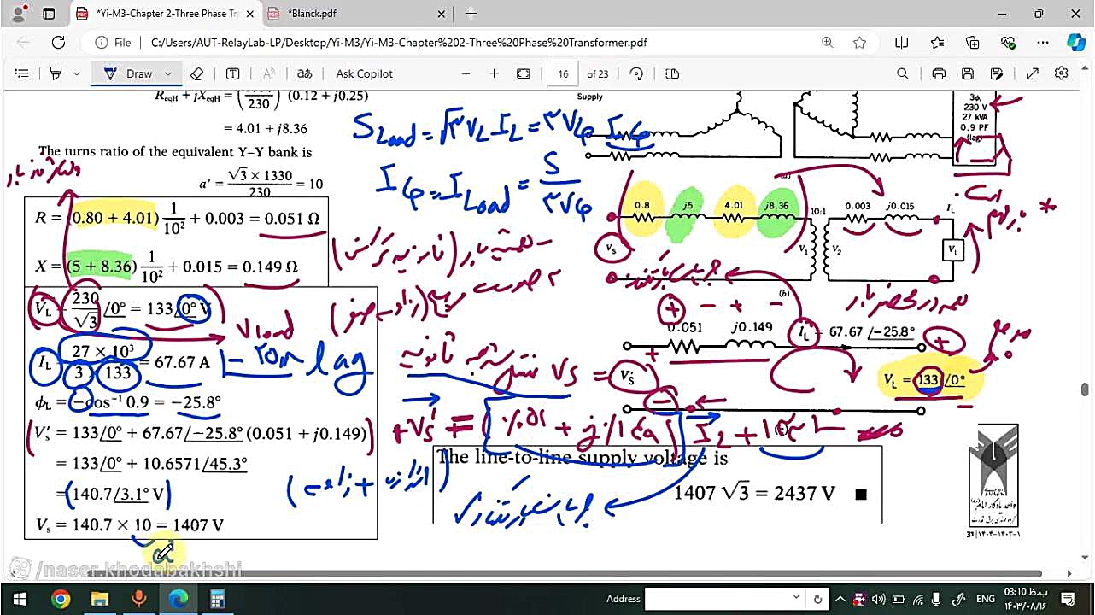This screenshot has height=615, width=1095.
Task: Open the notification center
Action: [1069, 599]
